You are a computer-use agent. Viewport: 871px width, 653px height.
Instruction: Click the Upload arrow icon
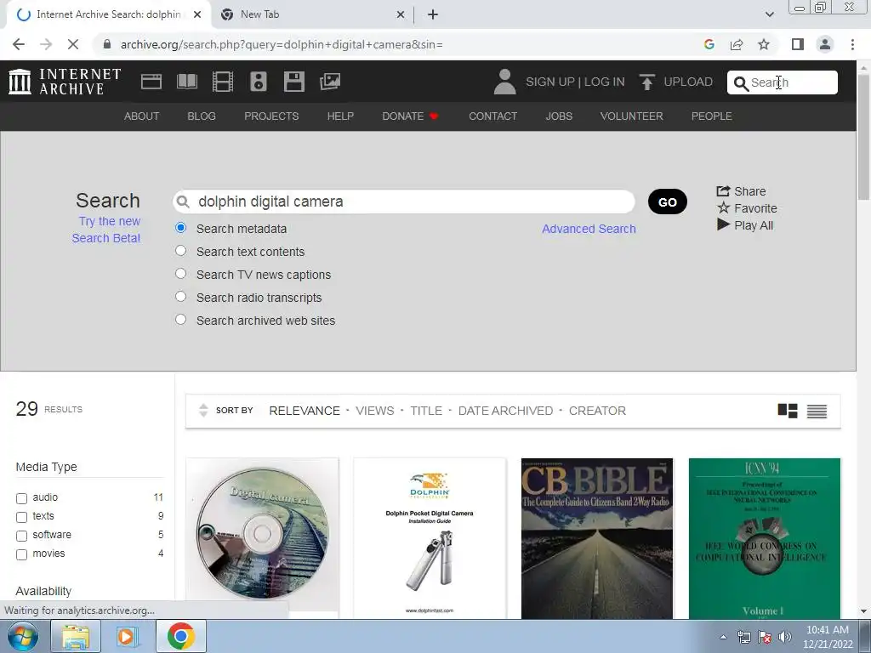click(x=646, y=82)
